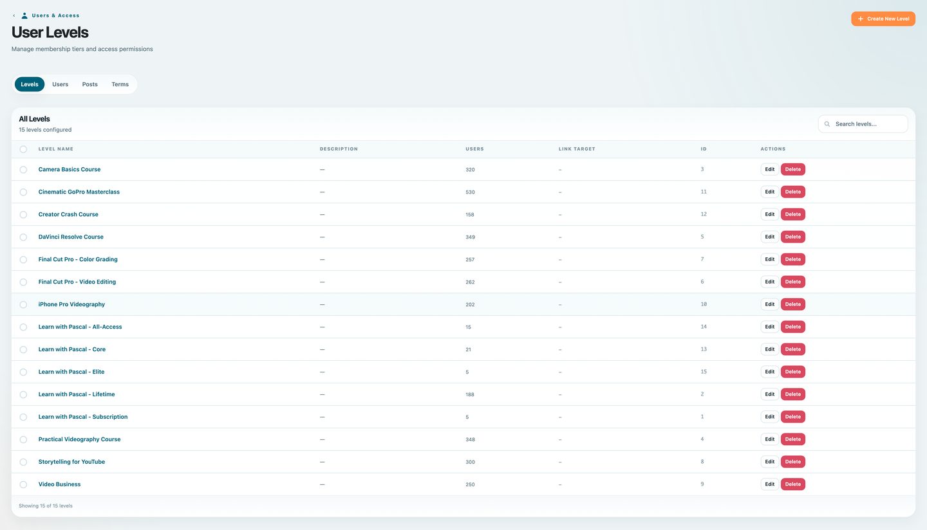Screen dimensions: 927x530
Task: Click the Level Name column header
Action: 56,149
